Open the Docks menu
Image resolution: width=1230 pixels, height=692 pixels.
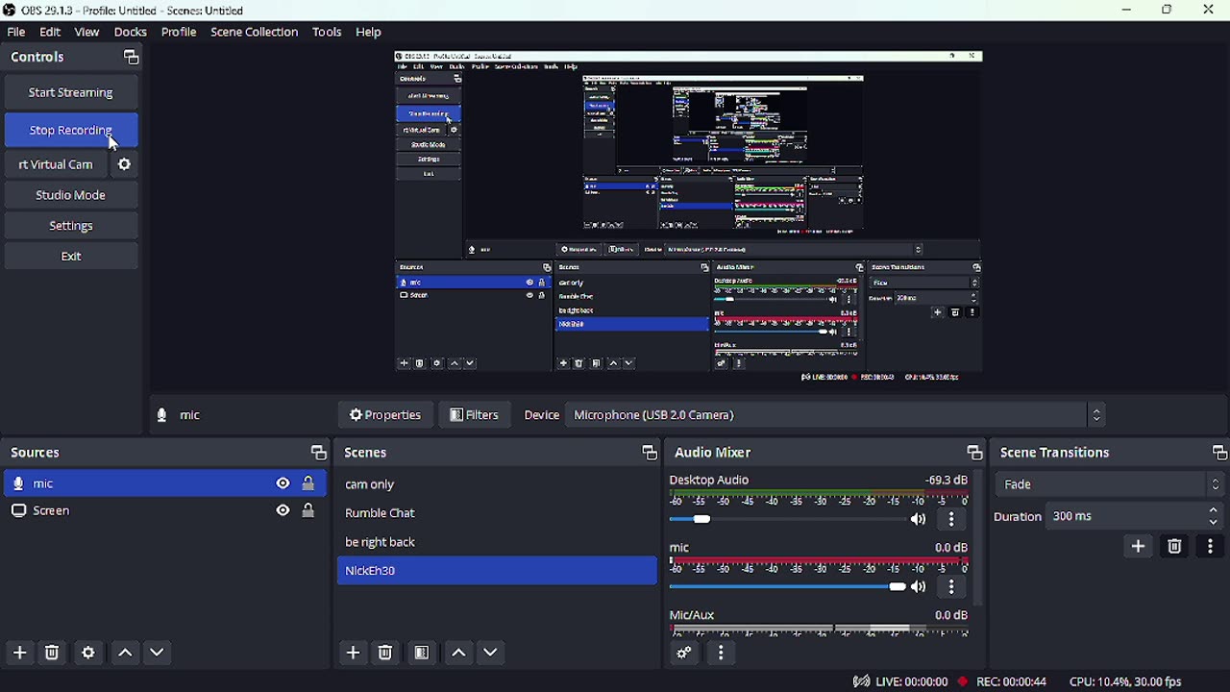coord(131,33)
